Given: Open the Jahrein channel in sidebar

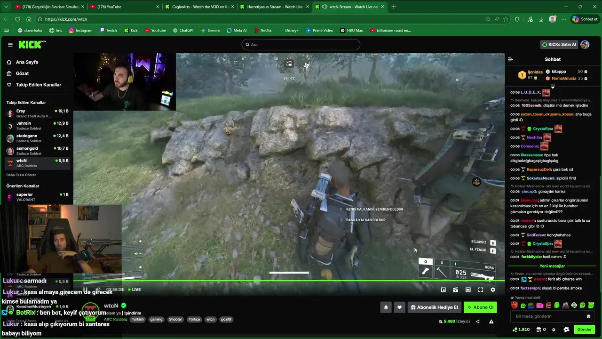Looking at the screenshot, I should pyautogui.click(x=37, y=126).
